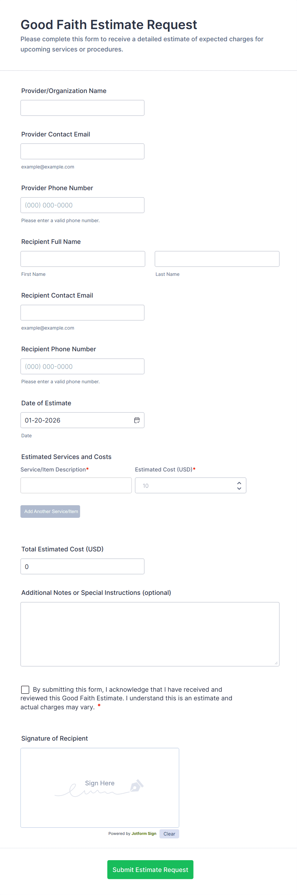Click the Provider/Organization Name field
Screen dimensions: 297x895
pos(82,108)
